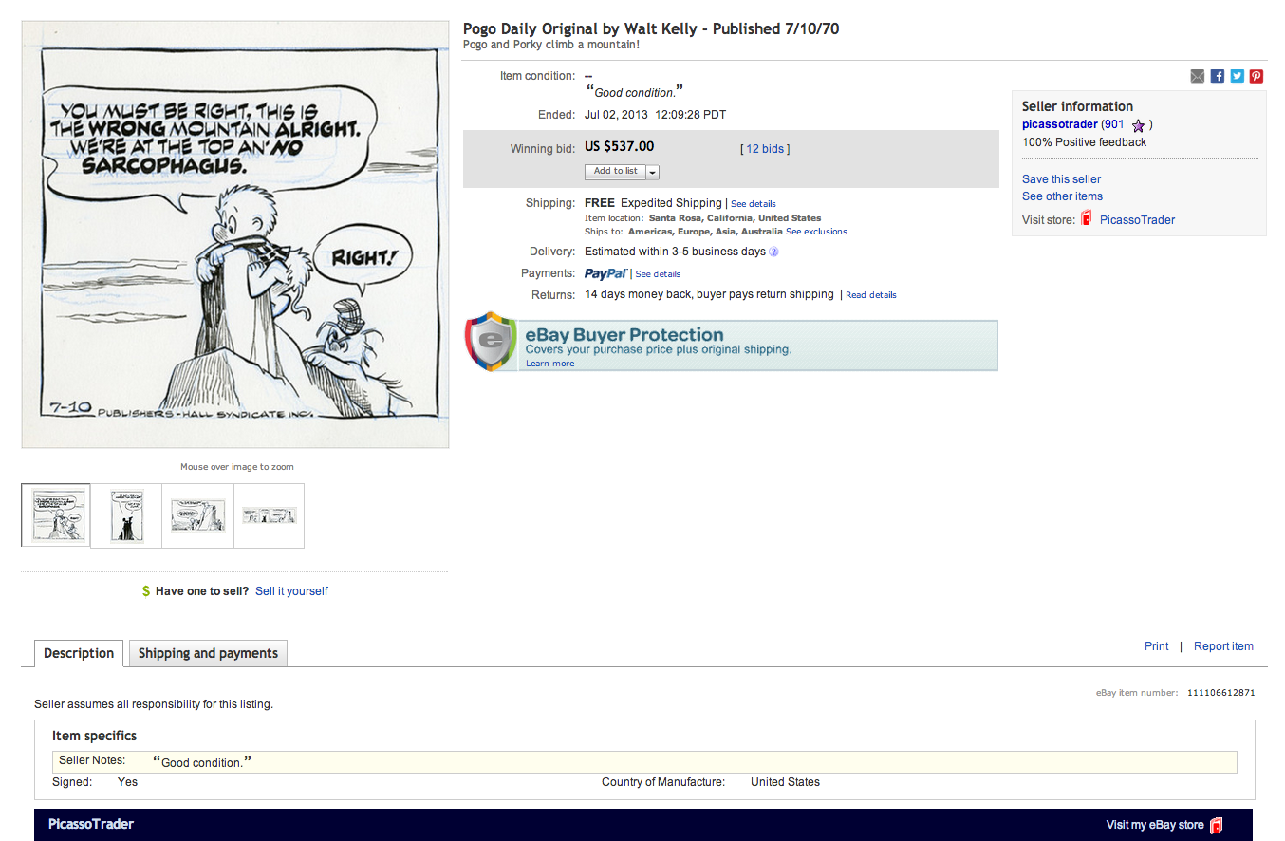Viewport: 1285px width, 841px height.
Task: Open payments See details link
Action: click(658, 274)
